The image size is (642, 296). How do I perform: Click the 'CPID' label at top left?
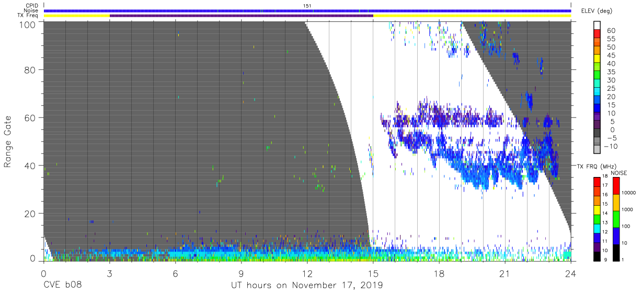click(32, 6)
